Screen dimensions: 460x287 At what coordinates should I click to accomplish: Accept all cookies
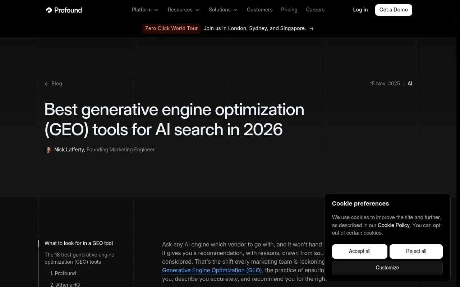(360, 251)
